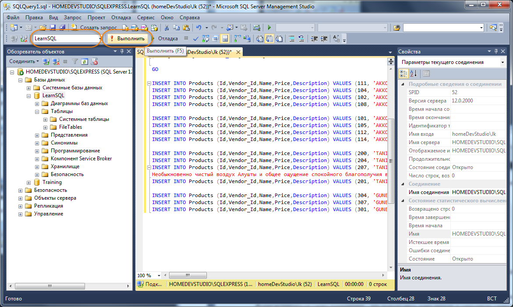Collapse the Таблицы folder

pos(37,112)
